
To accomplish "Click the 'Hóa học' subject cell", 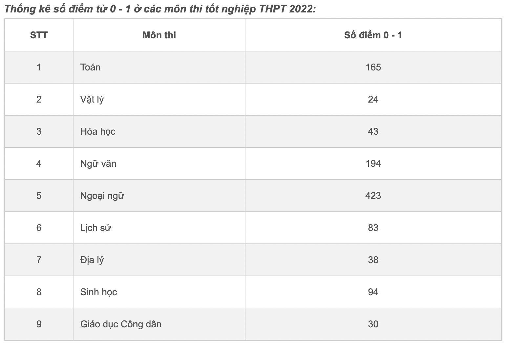I will 98,131.
